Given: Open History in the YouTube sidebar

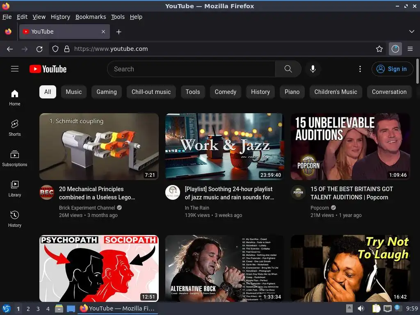Looking at the screenshot, I should 15,219.
